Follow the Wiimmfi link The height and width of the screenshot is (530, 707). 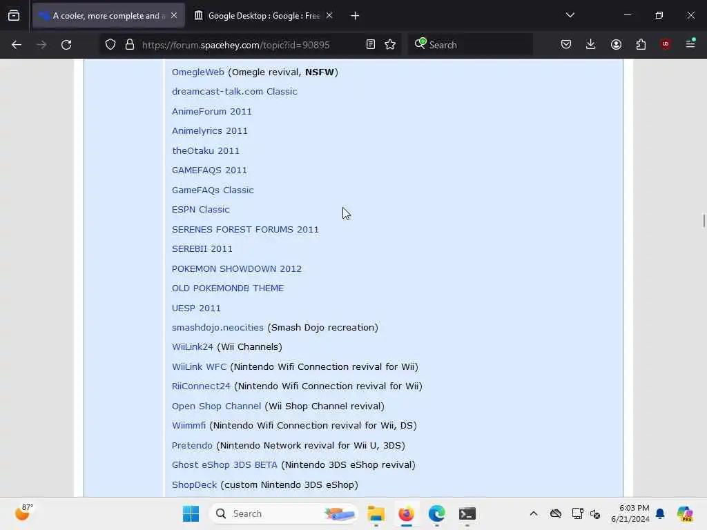coord(189,425)
